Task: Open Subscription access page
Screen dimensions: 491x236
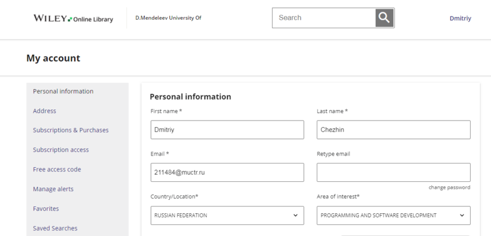Action: (61, 150)
